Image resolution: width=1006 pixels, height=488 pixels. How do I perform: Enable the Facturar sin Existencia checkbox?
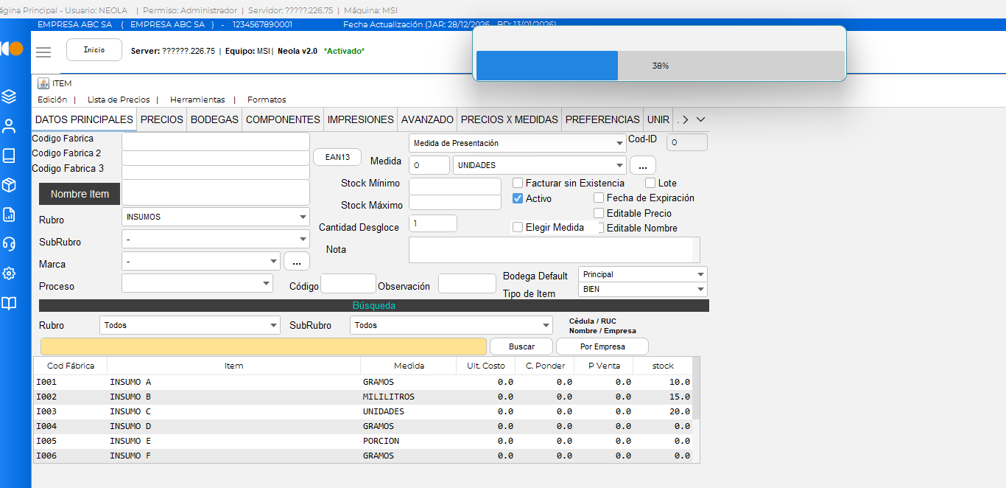[518, 183]
